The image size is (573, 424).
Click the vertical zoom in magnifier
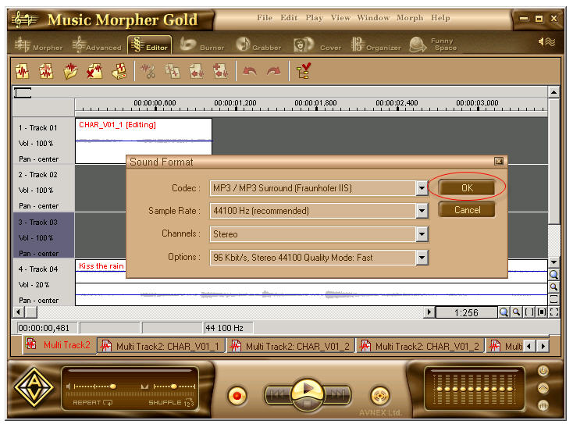coord(553,275)
